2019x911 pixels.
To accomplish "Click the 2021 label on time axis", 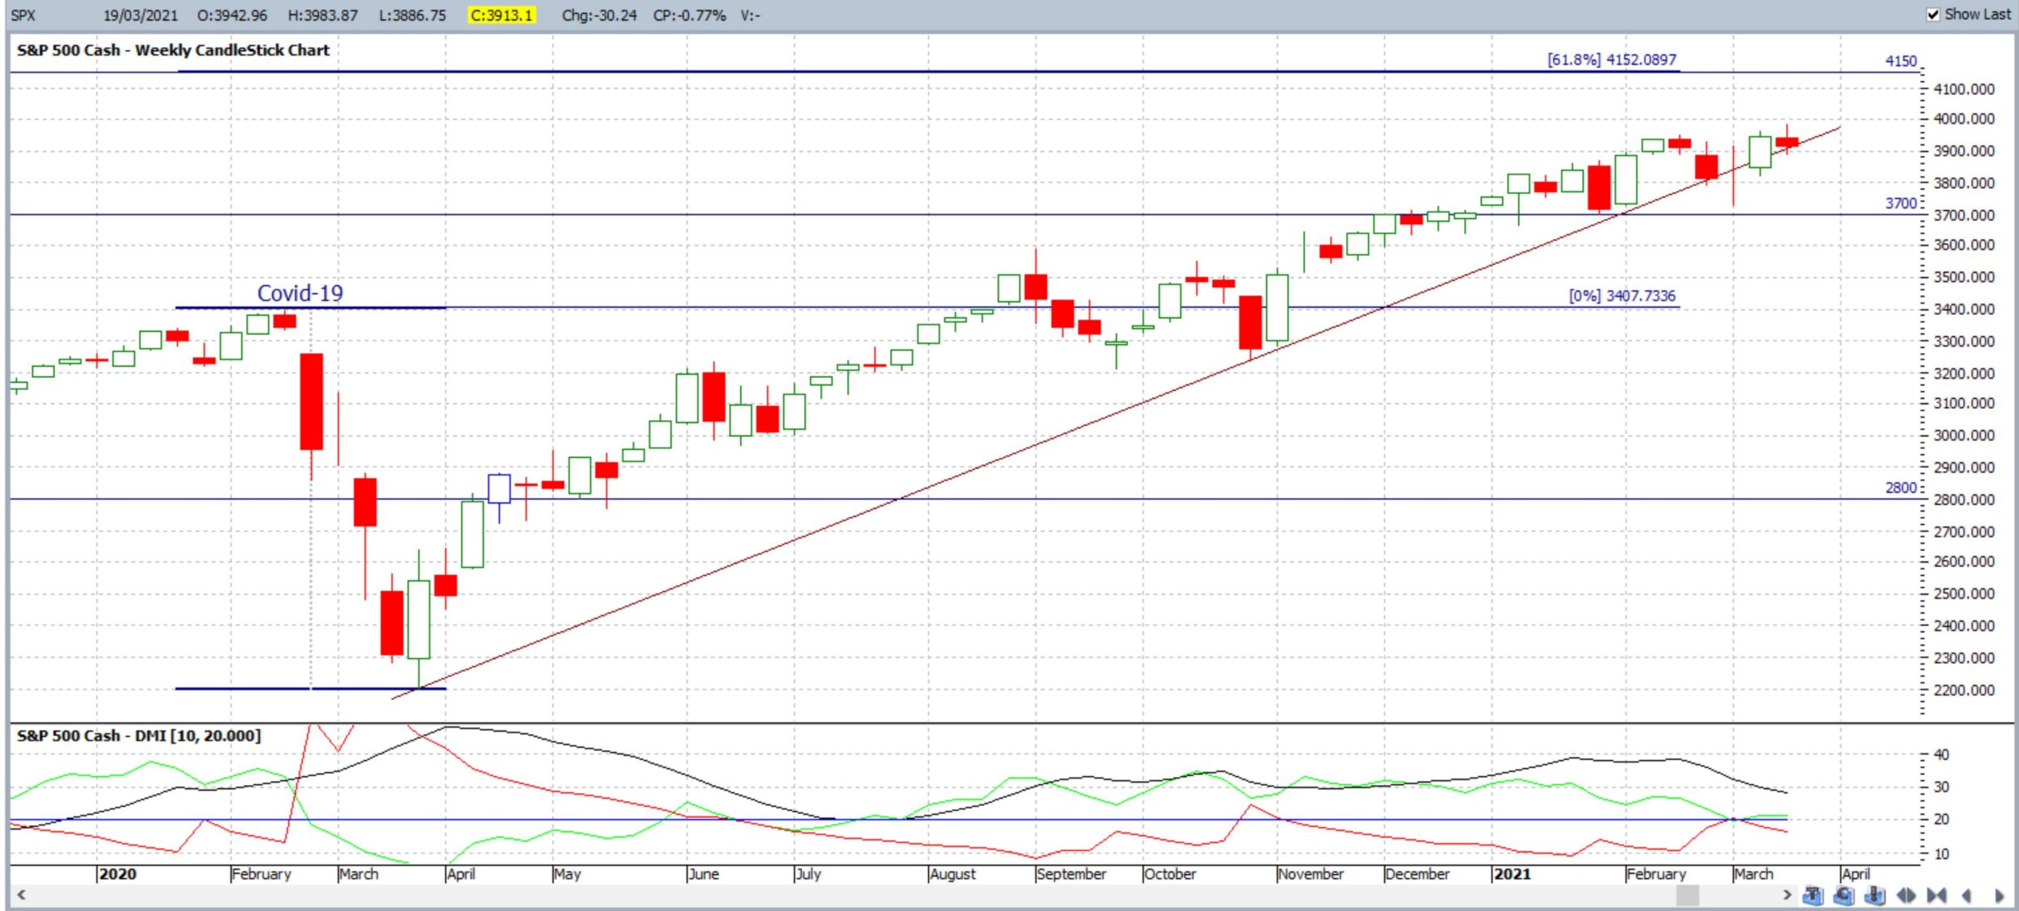I will [x=1512, y=874].
